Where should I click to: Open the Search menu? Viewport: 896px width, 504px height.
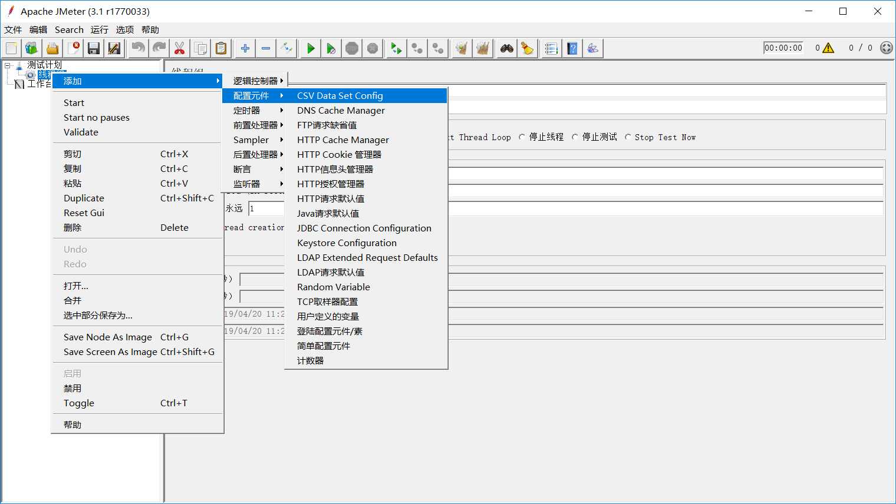pos(69,29)
